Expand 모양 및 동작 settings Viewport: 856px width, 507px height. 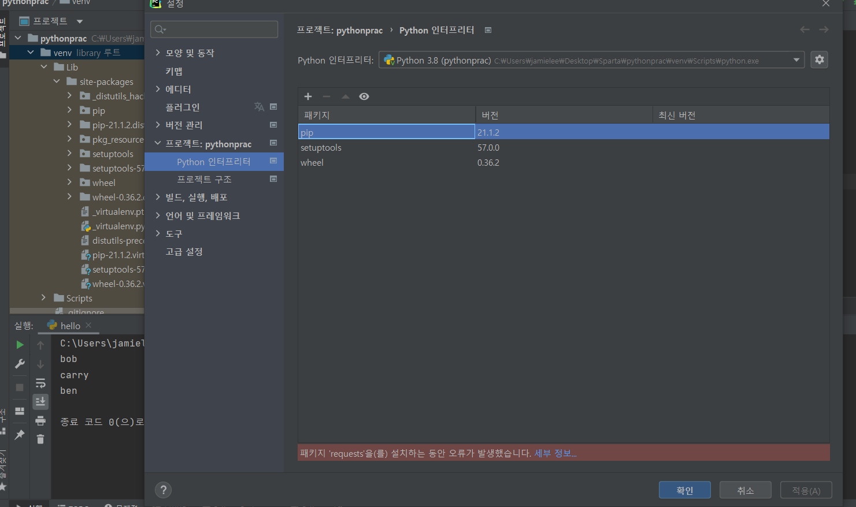(x=158, y=53)
